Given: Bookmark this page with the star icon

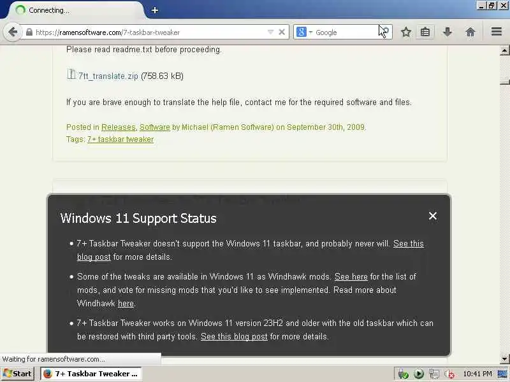Looking at the screenshot, I should coord(406,32).
